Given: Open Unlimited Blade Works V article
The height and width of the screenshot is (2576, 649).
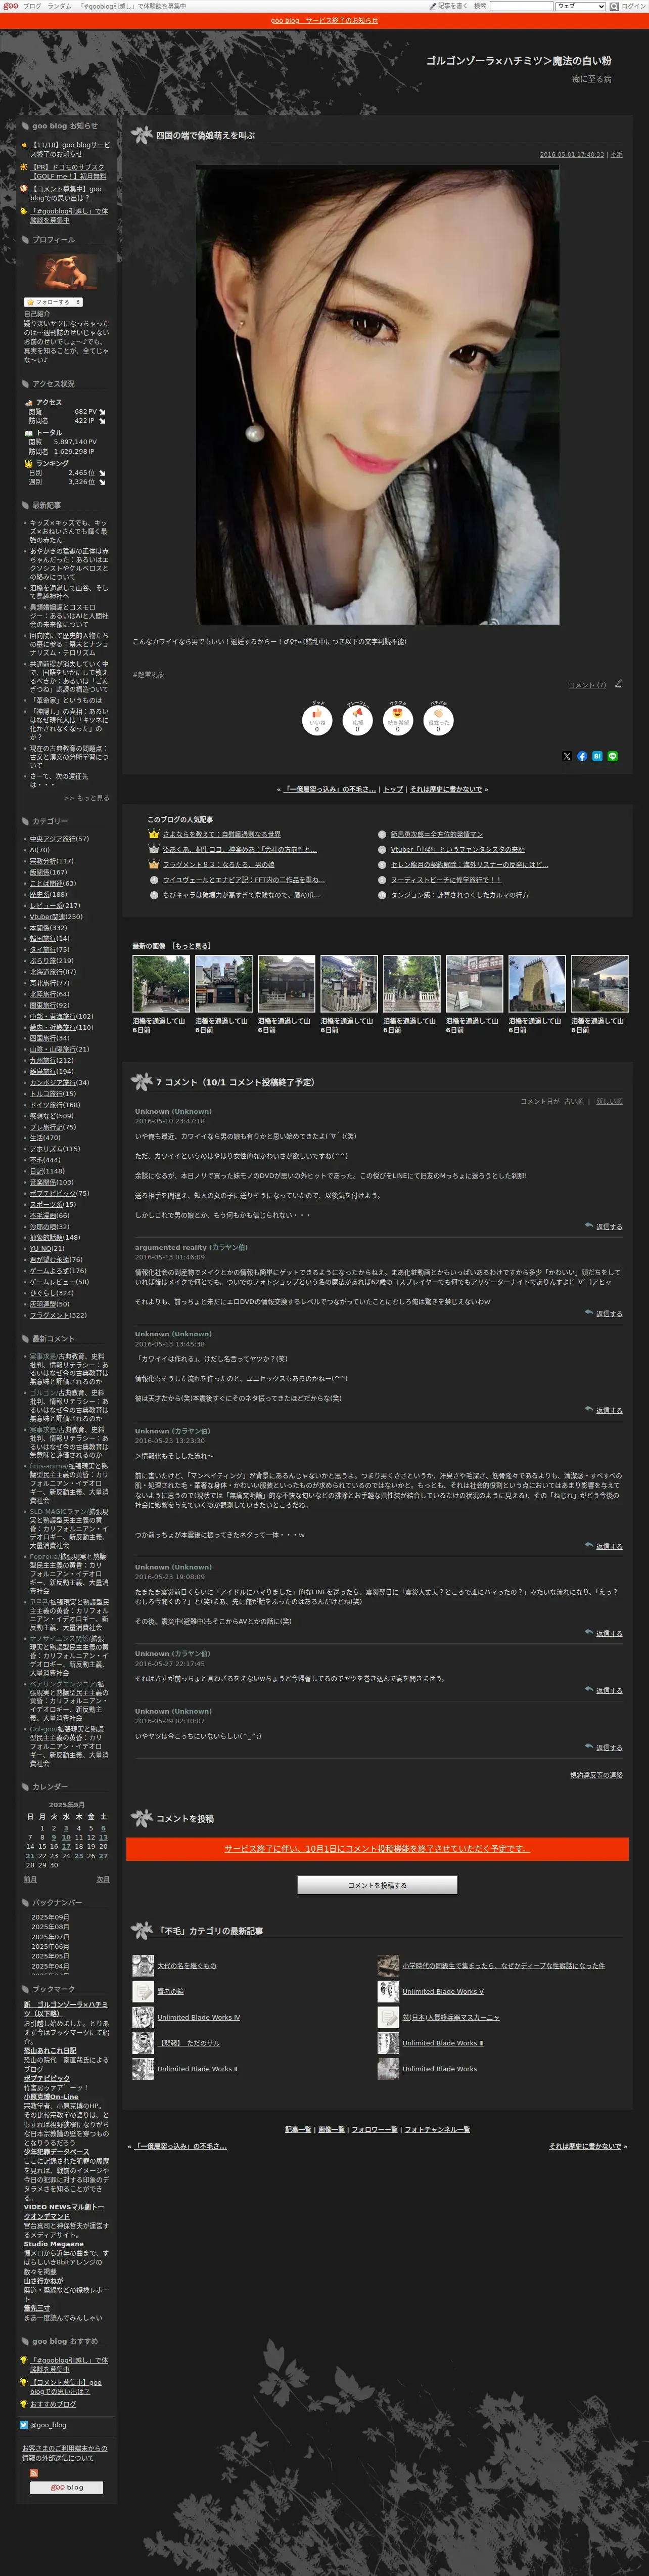Looking at the screenshot, I should pos(442,1991).
